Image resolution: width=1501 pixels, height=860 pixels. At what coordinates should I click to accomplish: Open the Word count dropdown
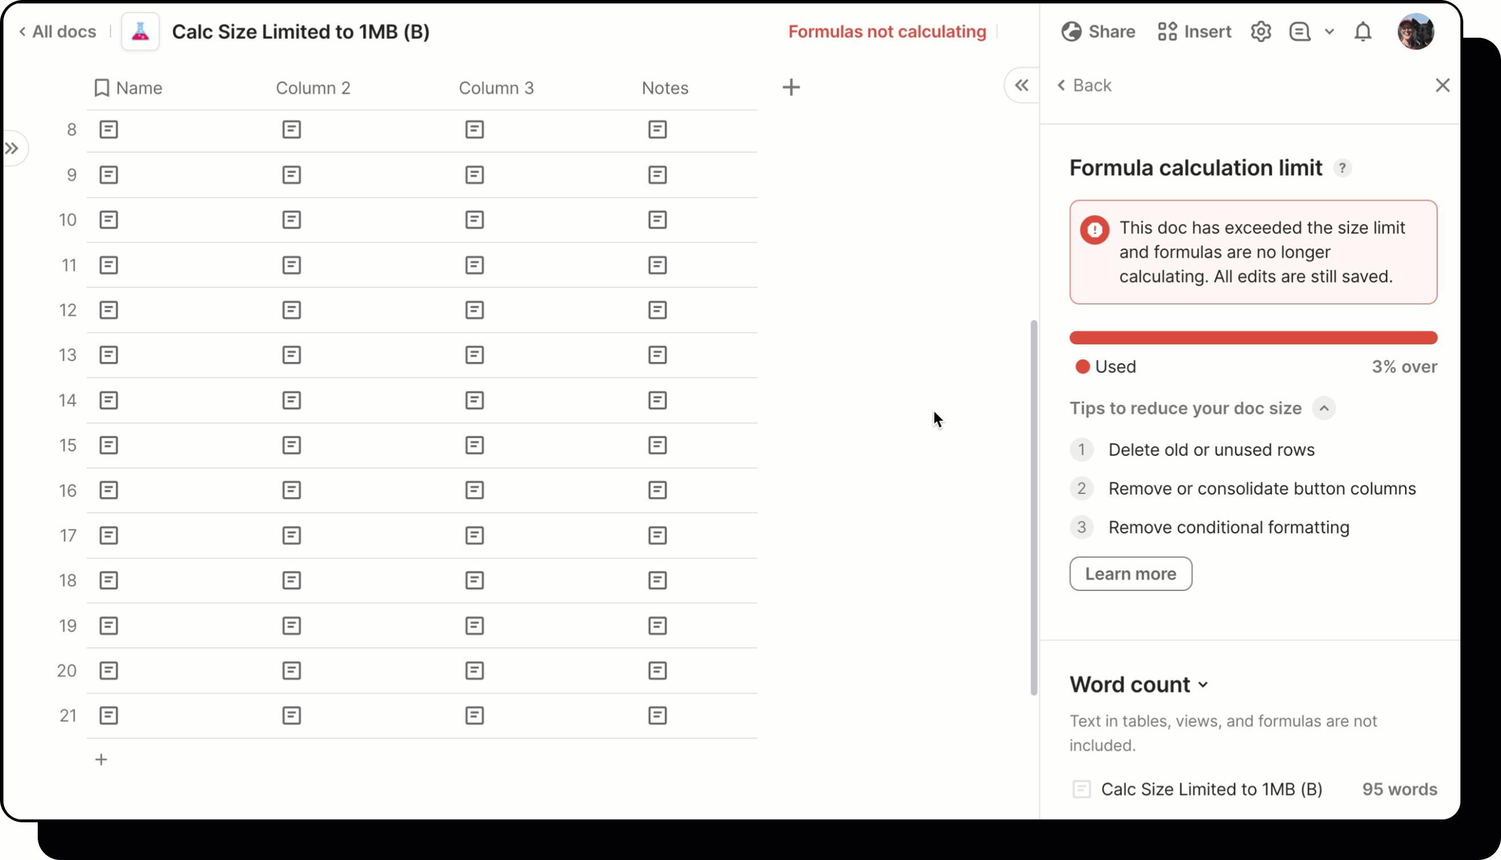[x=1204, y=685]
